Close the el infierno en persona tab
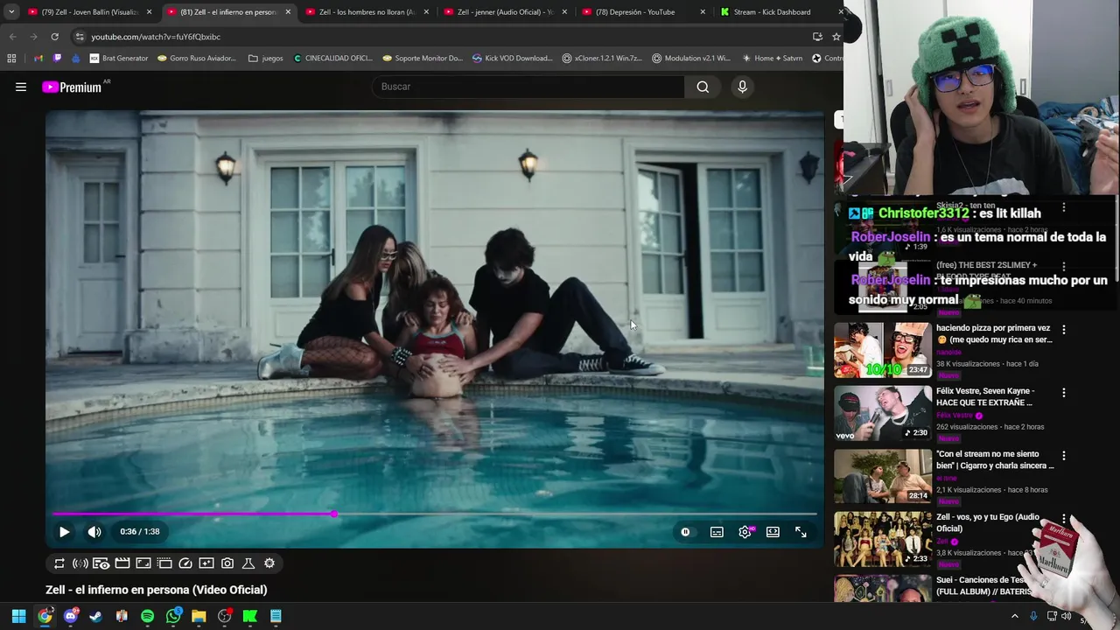 [x=288, y=12]
